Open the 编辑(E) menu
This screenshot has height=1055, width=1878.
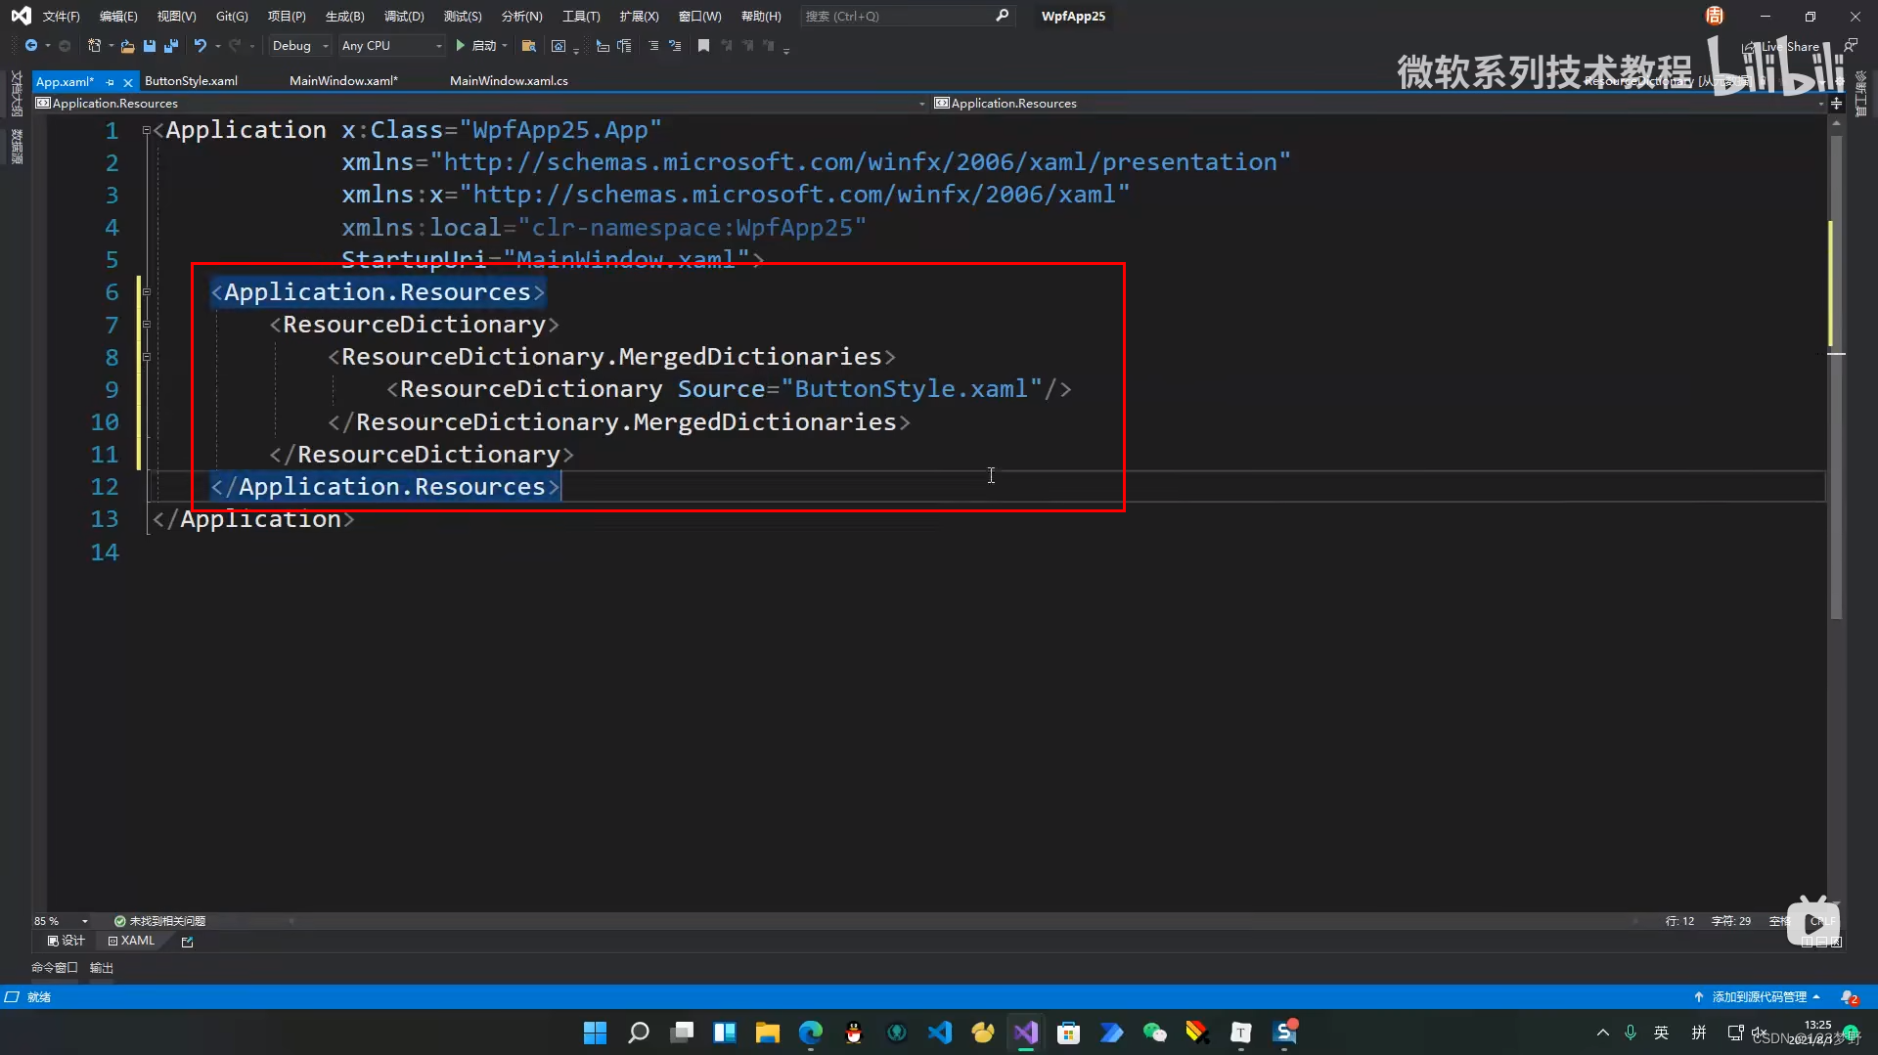[x=118, y=16]
